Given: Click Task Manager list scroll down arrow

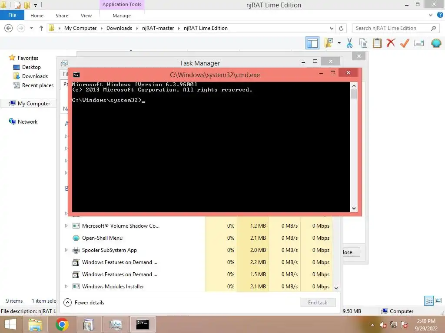Looking at the screenshot, I should [x=336, y=288].
